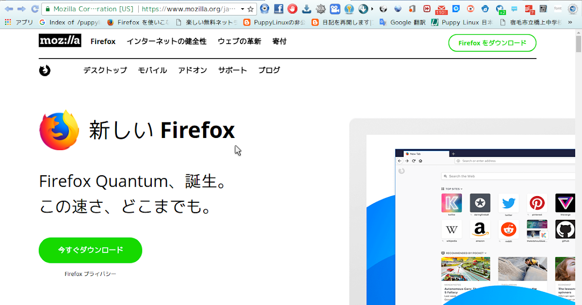582x305 pixels.
Task: Expand the dropdown arrow in the address bar
Action: click(242, 9)
